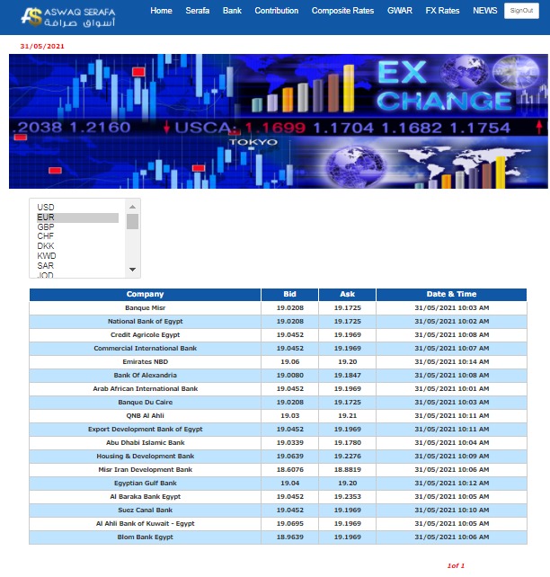Click the Emirates NBD company cell
This screenshot has width=550, height=577.
(145, 361)
